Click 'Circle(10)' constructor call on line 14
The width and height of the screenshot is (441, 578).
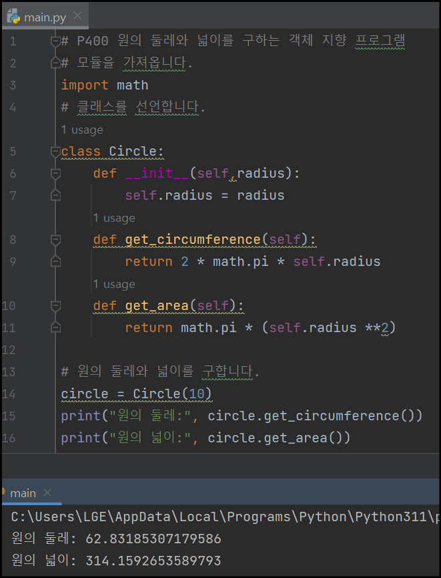(172, 394)
